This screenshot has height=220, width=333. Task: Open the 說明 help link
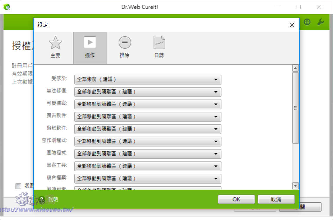pos(53,199)
